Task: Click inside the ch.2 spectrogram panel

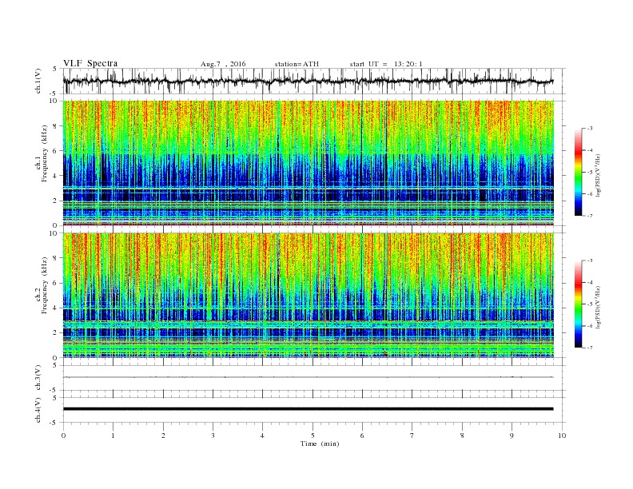Action: click(309, 295)
